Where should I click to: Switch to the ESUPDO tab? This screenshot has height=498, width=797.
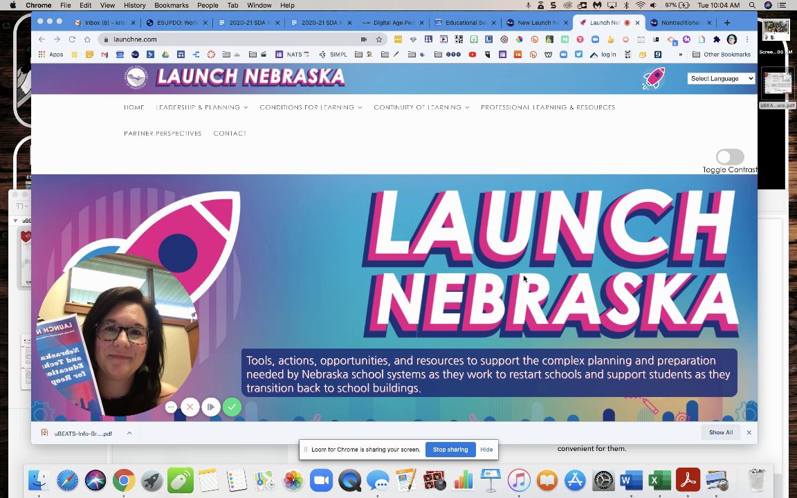click(x=176, y=22)
